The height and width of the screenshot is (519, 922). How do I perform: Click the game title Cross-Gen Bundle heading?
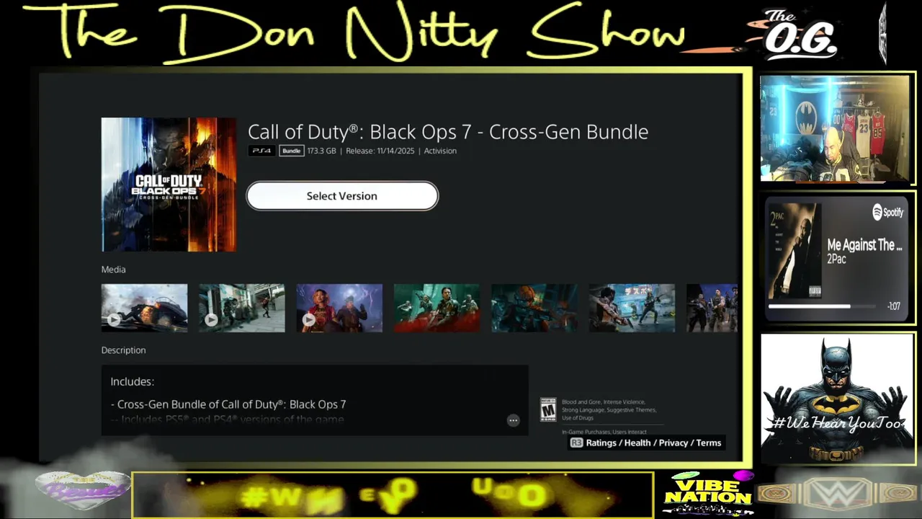click(448, 132)
